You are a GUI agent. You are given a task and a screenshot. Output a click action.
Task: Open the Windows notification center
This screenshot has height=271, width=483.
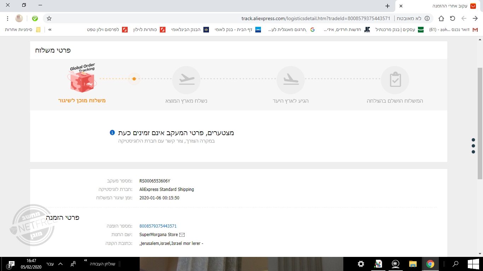pyautogui.click(x=11, y=264)
